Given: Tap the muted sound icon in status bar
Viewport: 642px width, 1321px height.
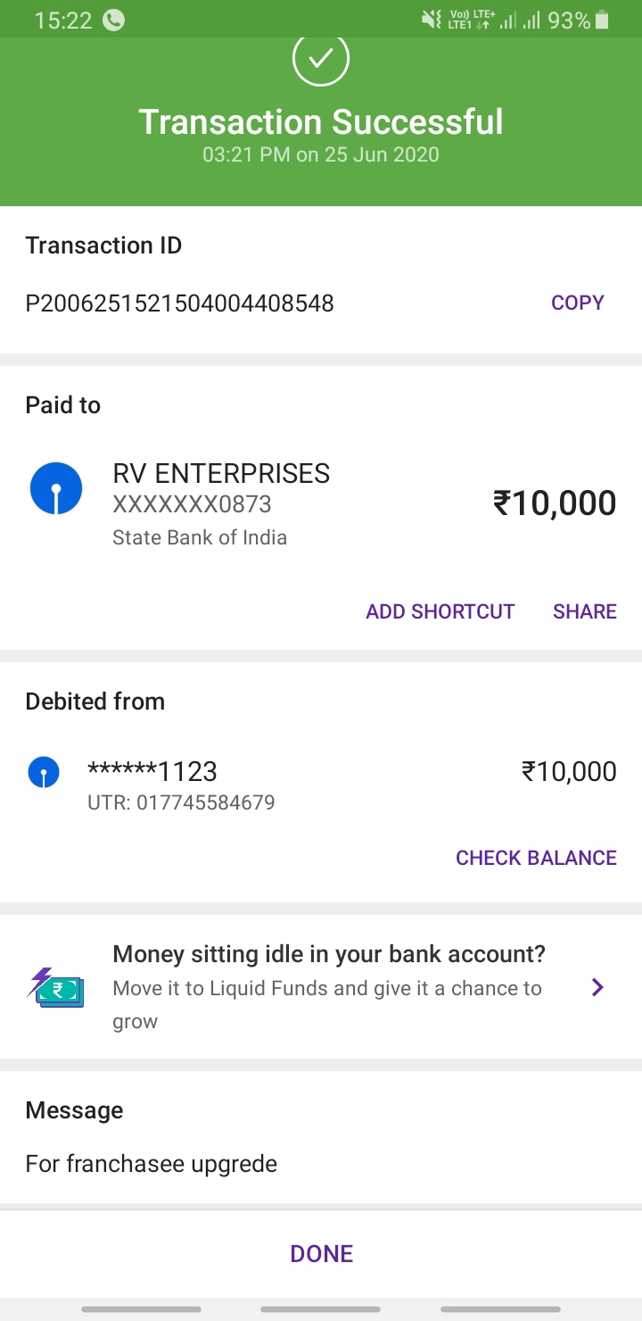Looking at the screenshot, I should pyautogui.click(x=432, y=20).
